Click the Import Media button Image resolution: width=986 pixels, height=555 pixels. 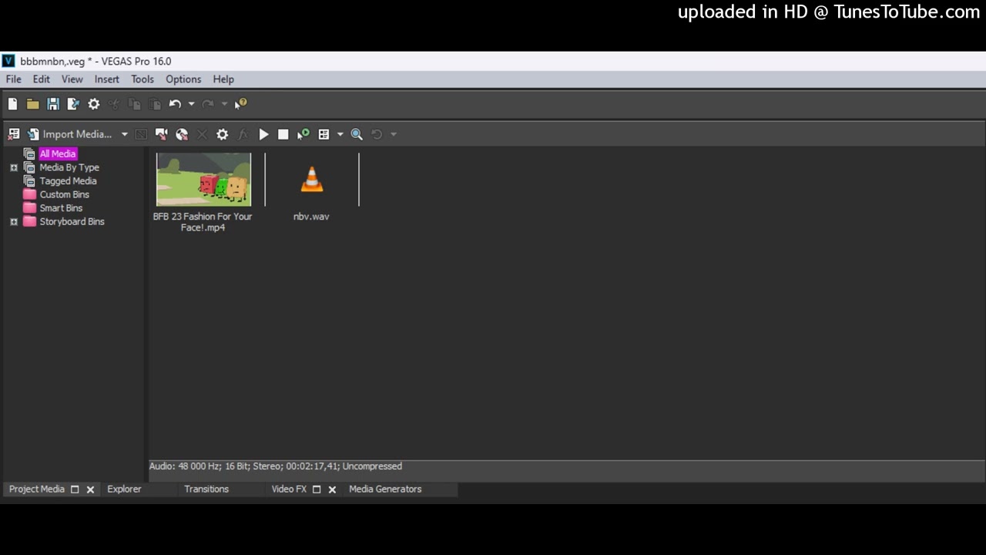coord(69,134)
